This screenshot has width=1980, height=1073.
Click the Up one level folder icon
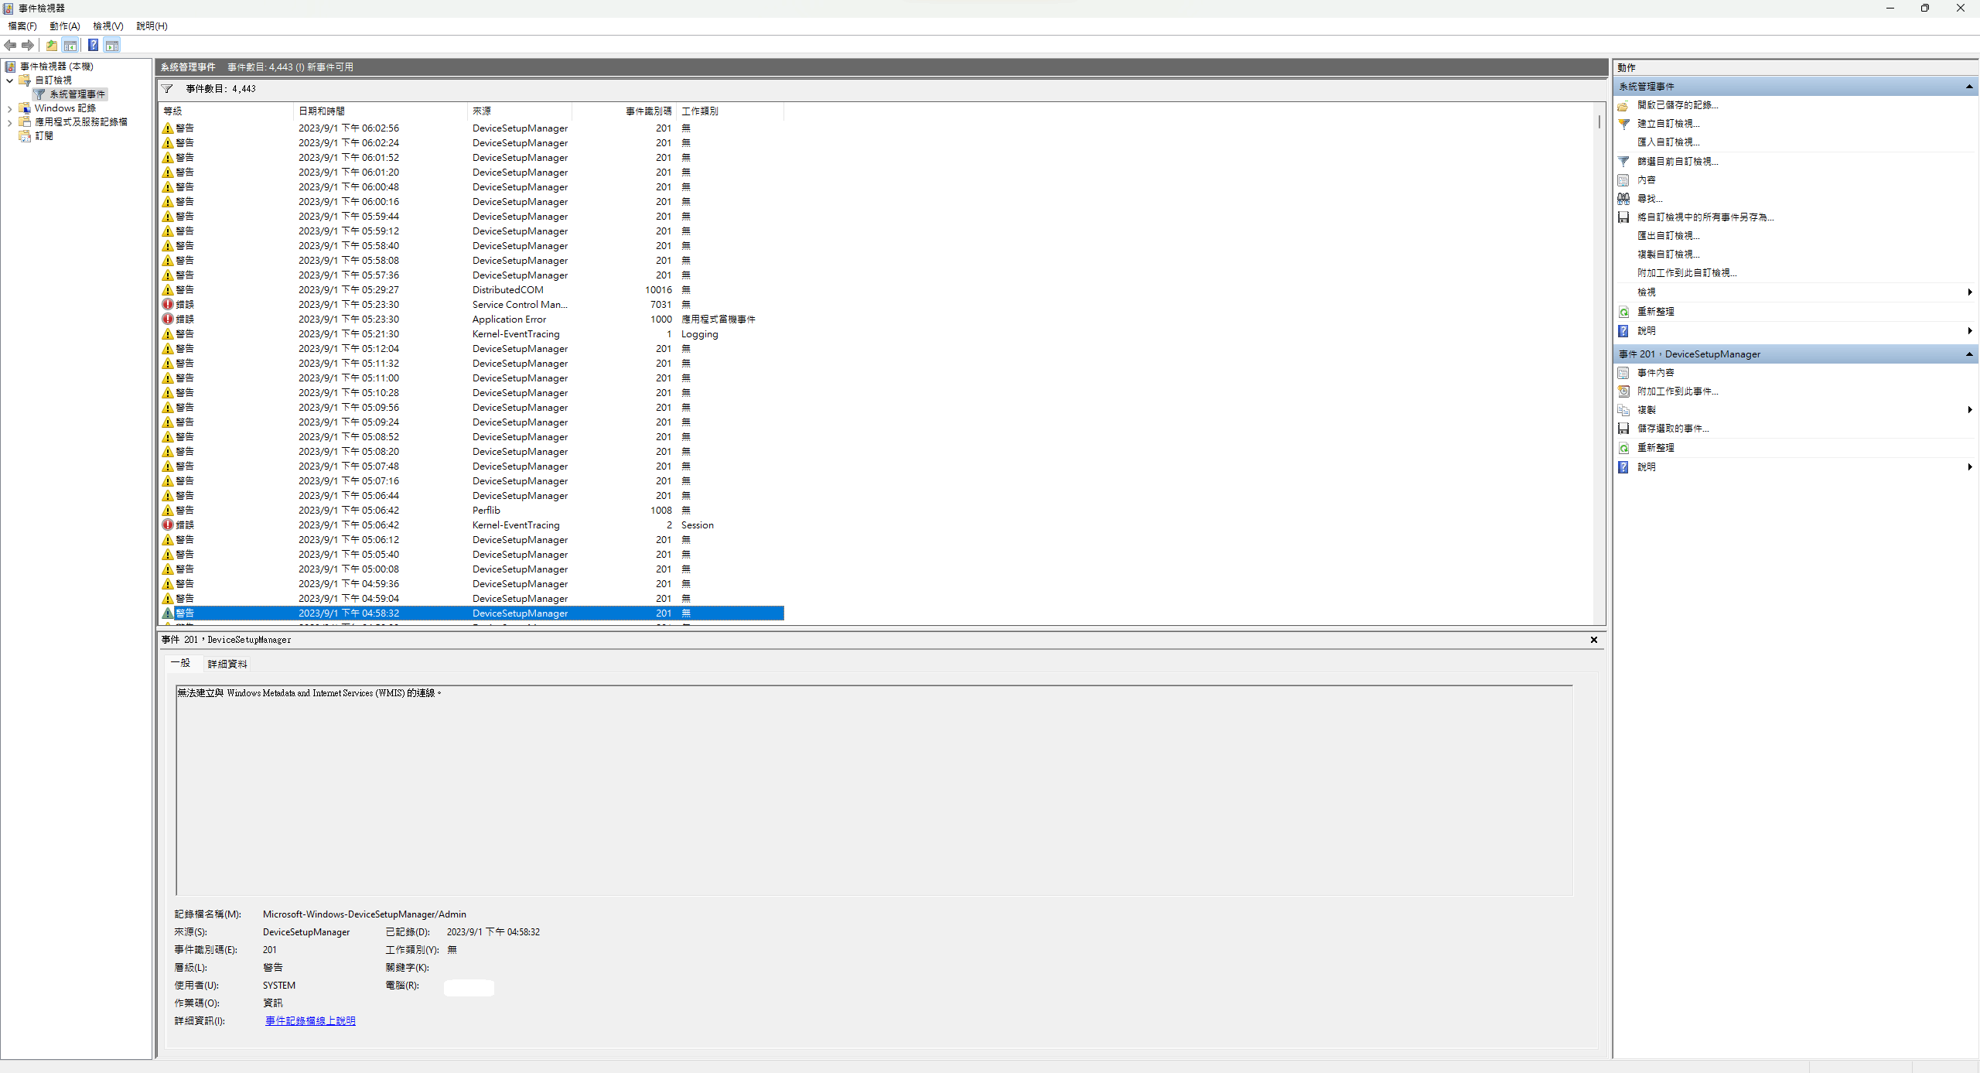point(52,46)
